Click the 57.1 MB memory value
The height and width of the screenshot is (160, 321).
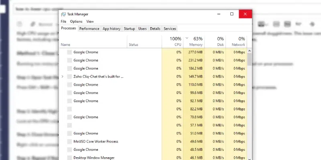pos(196,125)
